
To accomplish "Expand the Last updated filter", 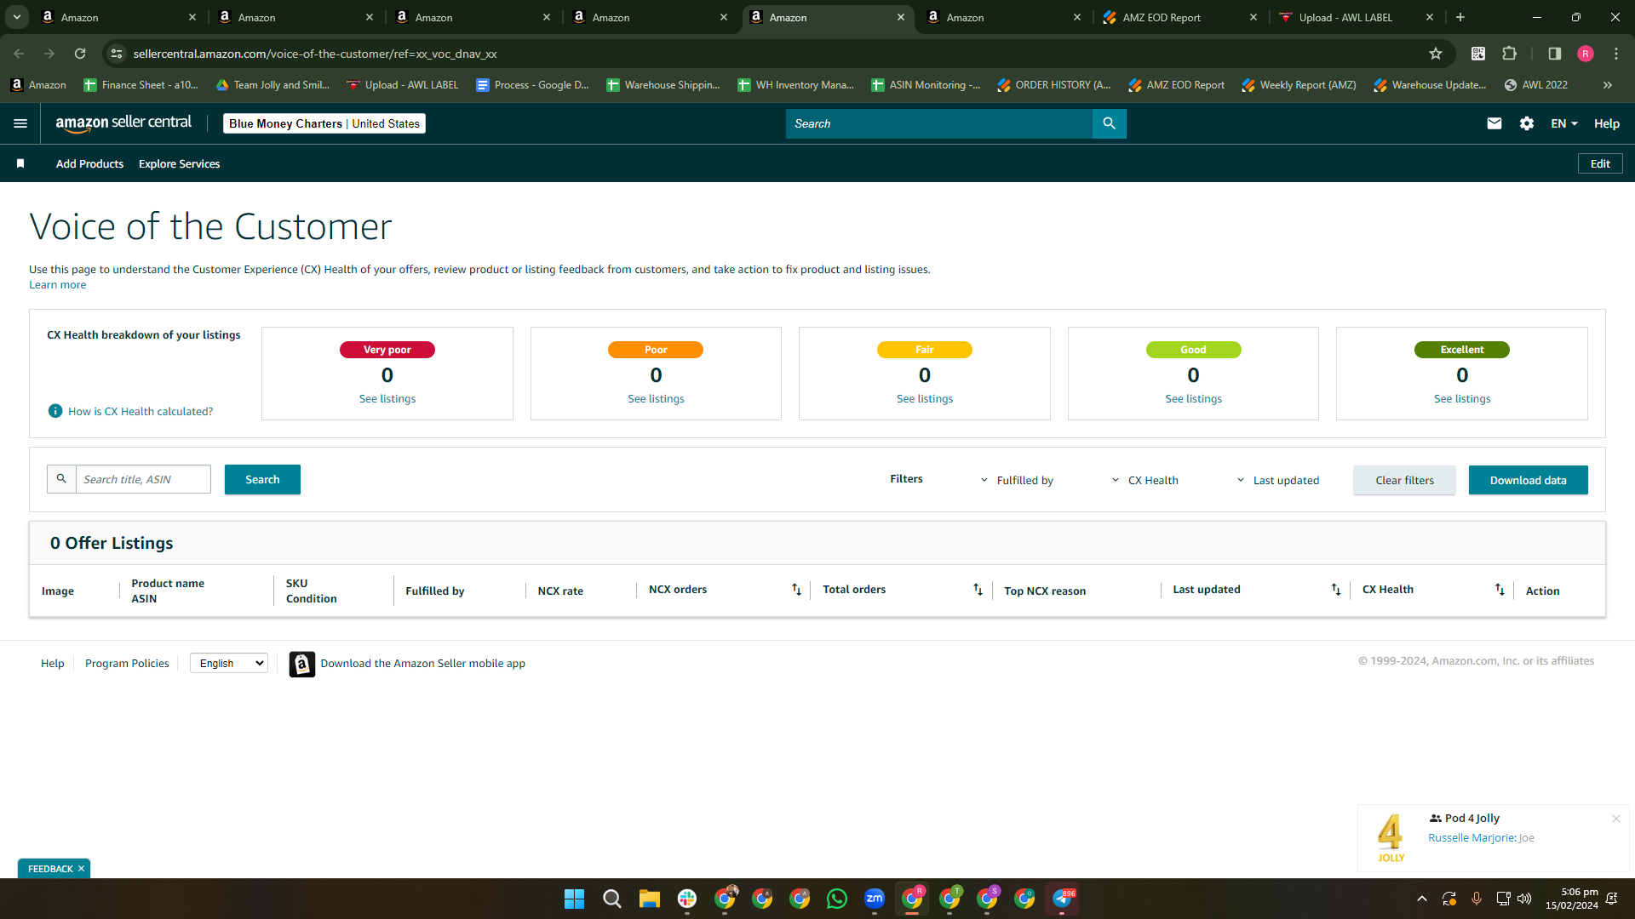I will [1277, 480].
